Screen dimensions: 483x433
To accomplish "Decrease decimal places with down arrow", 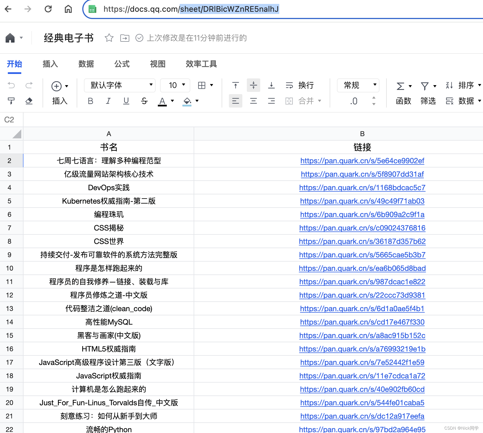I will [374, 104].
